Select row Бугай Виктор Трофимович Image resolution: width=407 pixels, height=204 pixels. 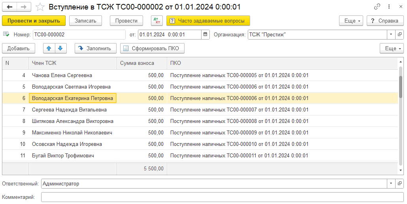pyautogui.click(x=63, y=156)
